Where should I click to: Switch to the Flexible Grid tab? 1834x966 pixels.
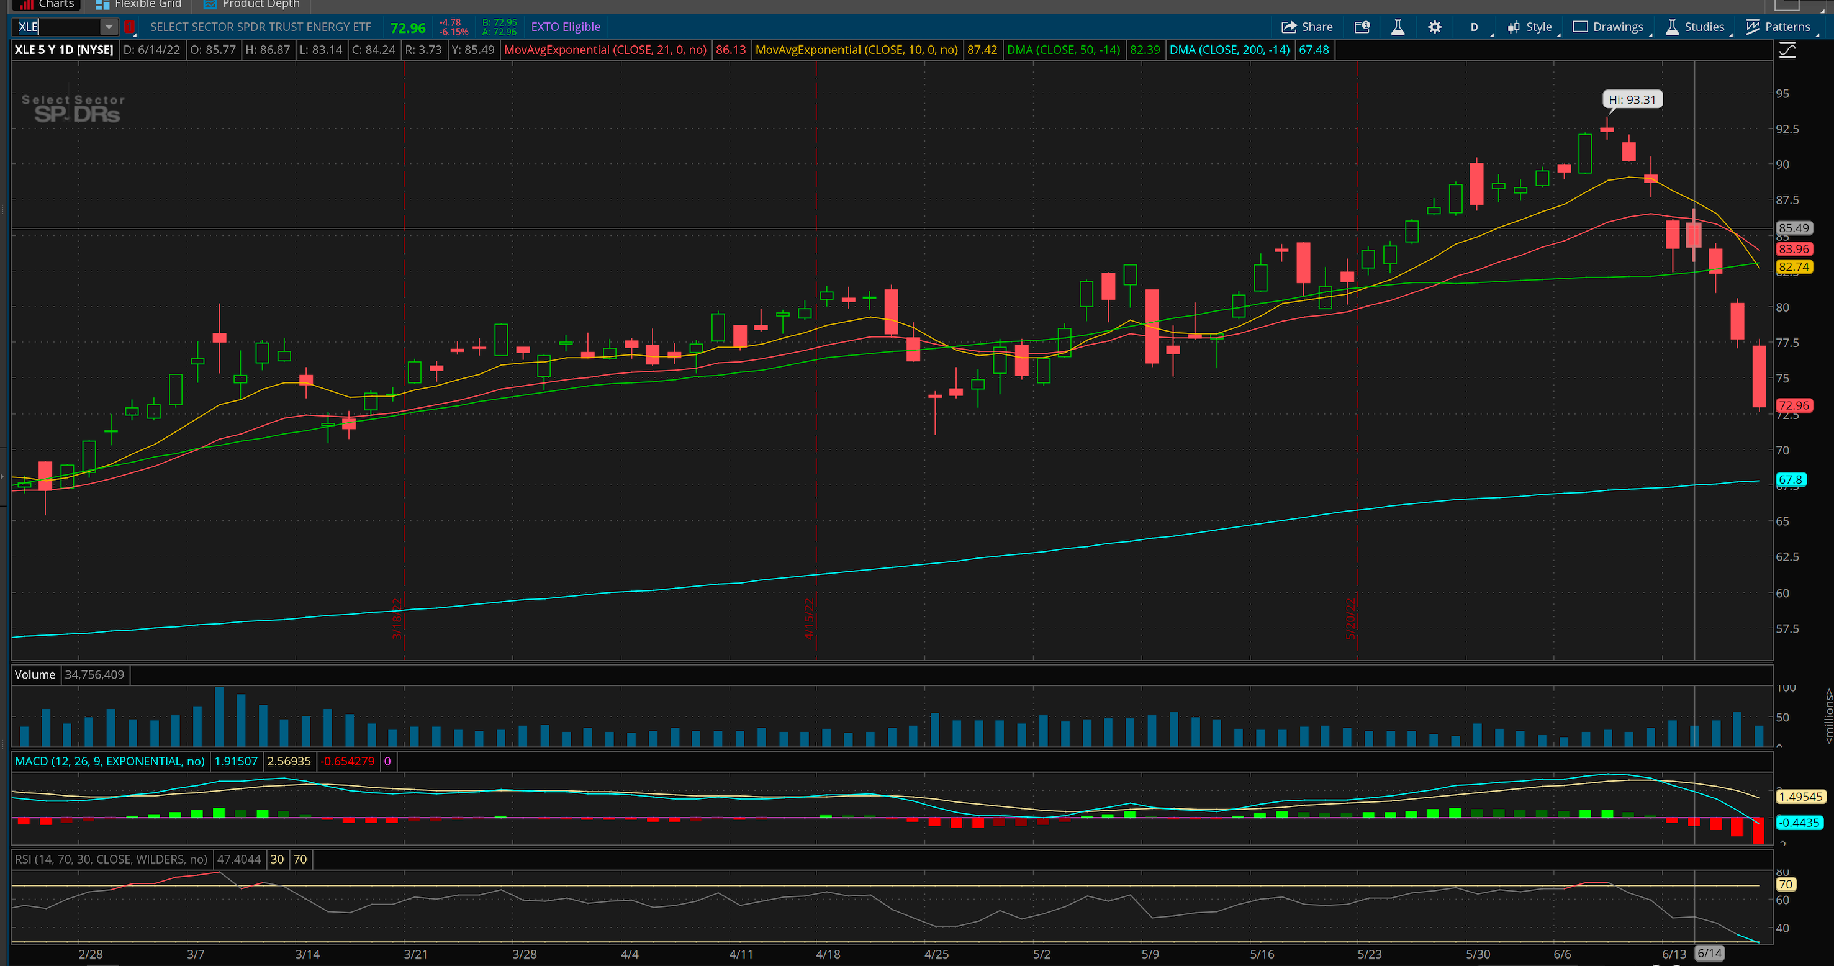pos(139,4)
